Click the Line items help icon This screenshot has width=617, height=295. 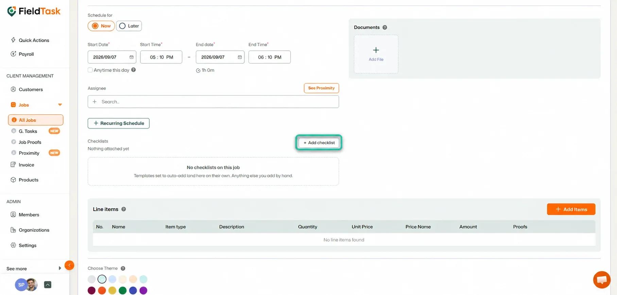point(124,209)
